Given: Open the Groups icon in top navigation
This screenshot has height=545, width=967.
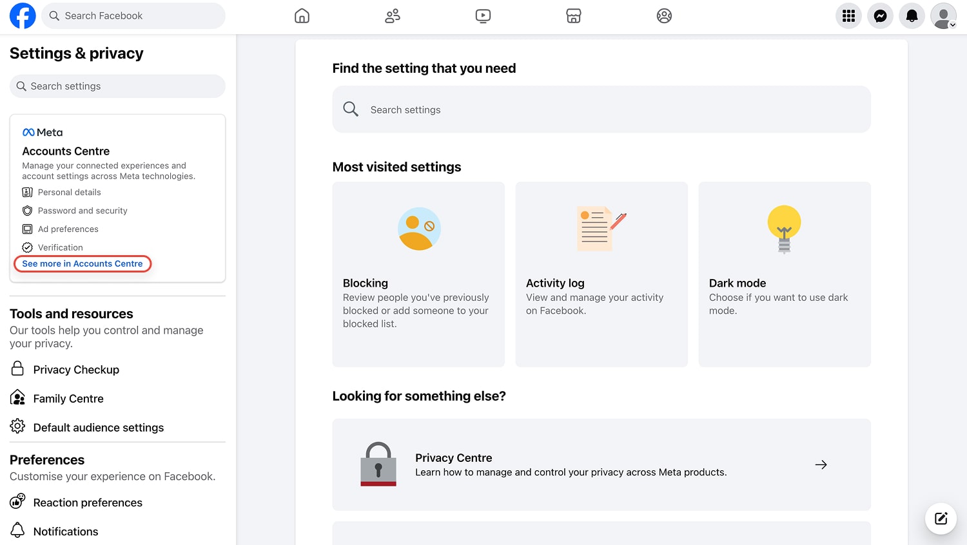Looking at the screenshot, I should 664,16.
